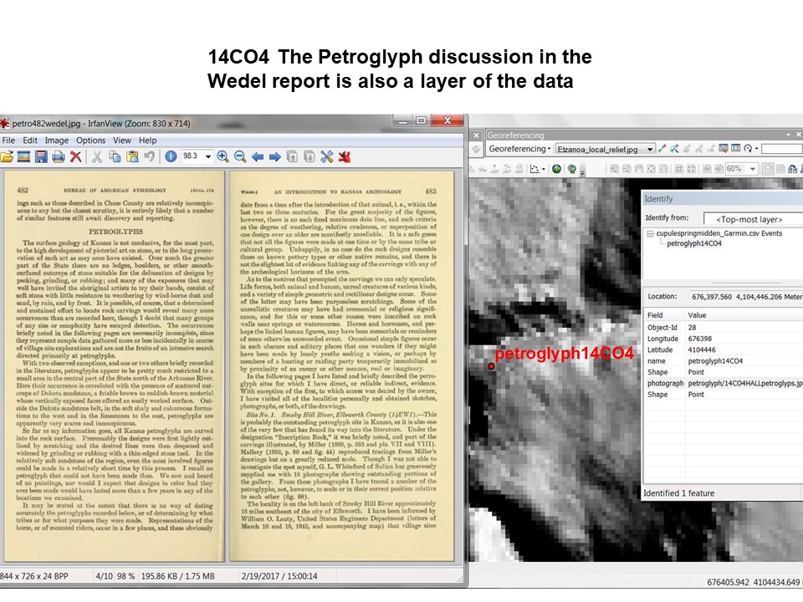Go to previous image with left arrow

(258, 156)
